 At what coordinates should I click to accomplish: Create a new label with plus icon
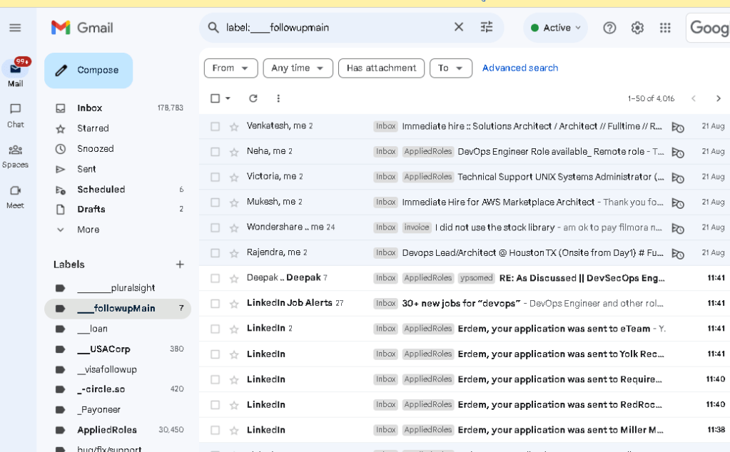(180, 264)
